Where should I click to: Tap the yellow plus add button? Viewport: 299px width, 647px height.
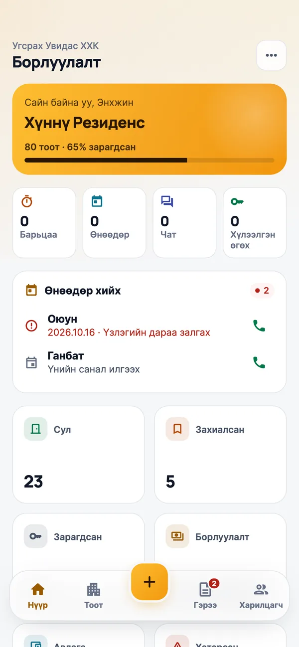(x=149, y=582)
